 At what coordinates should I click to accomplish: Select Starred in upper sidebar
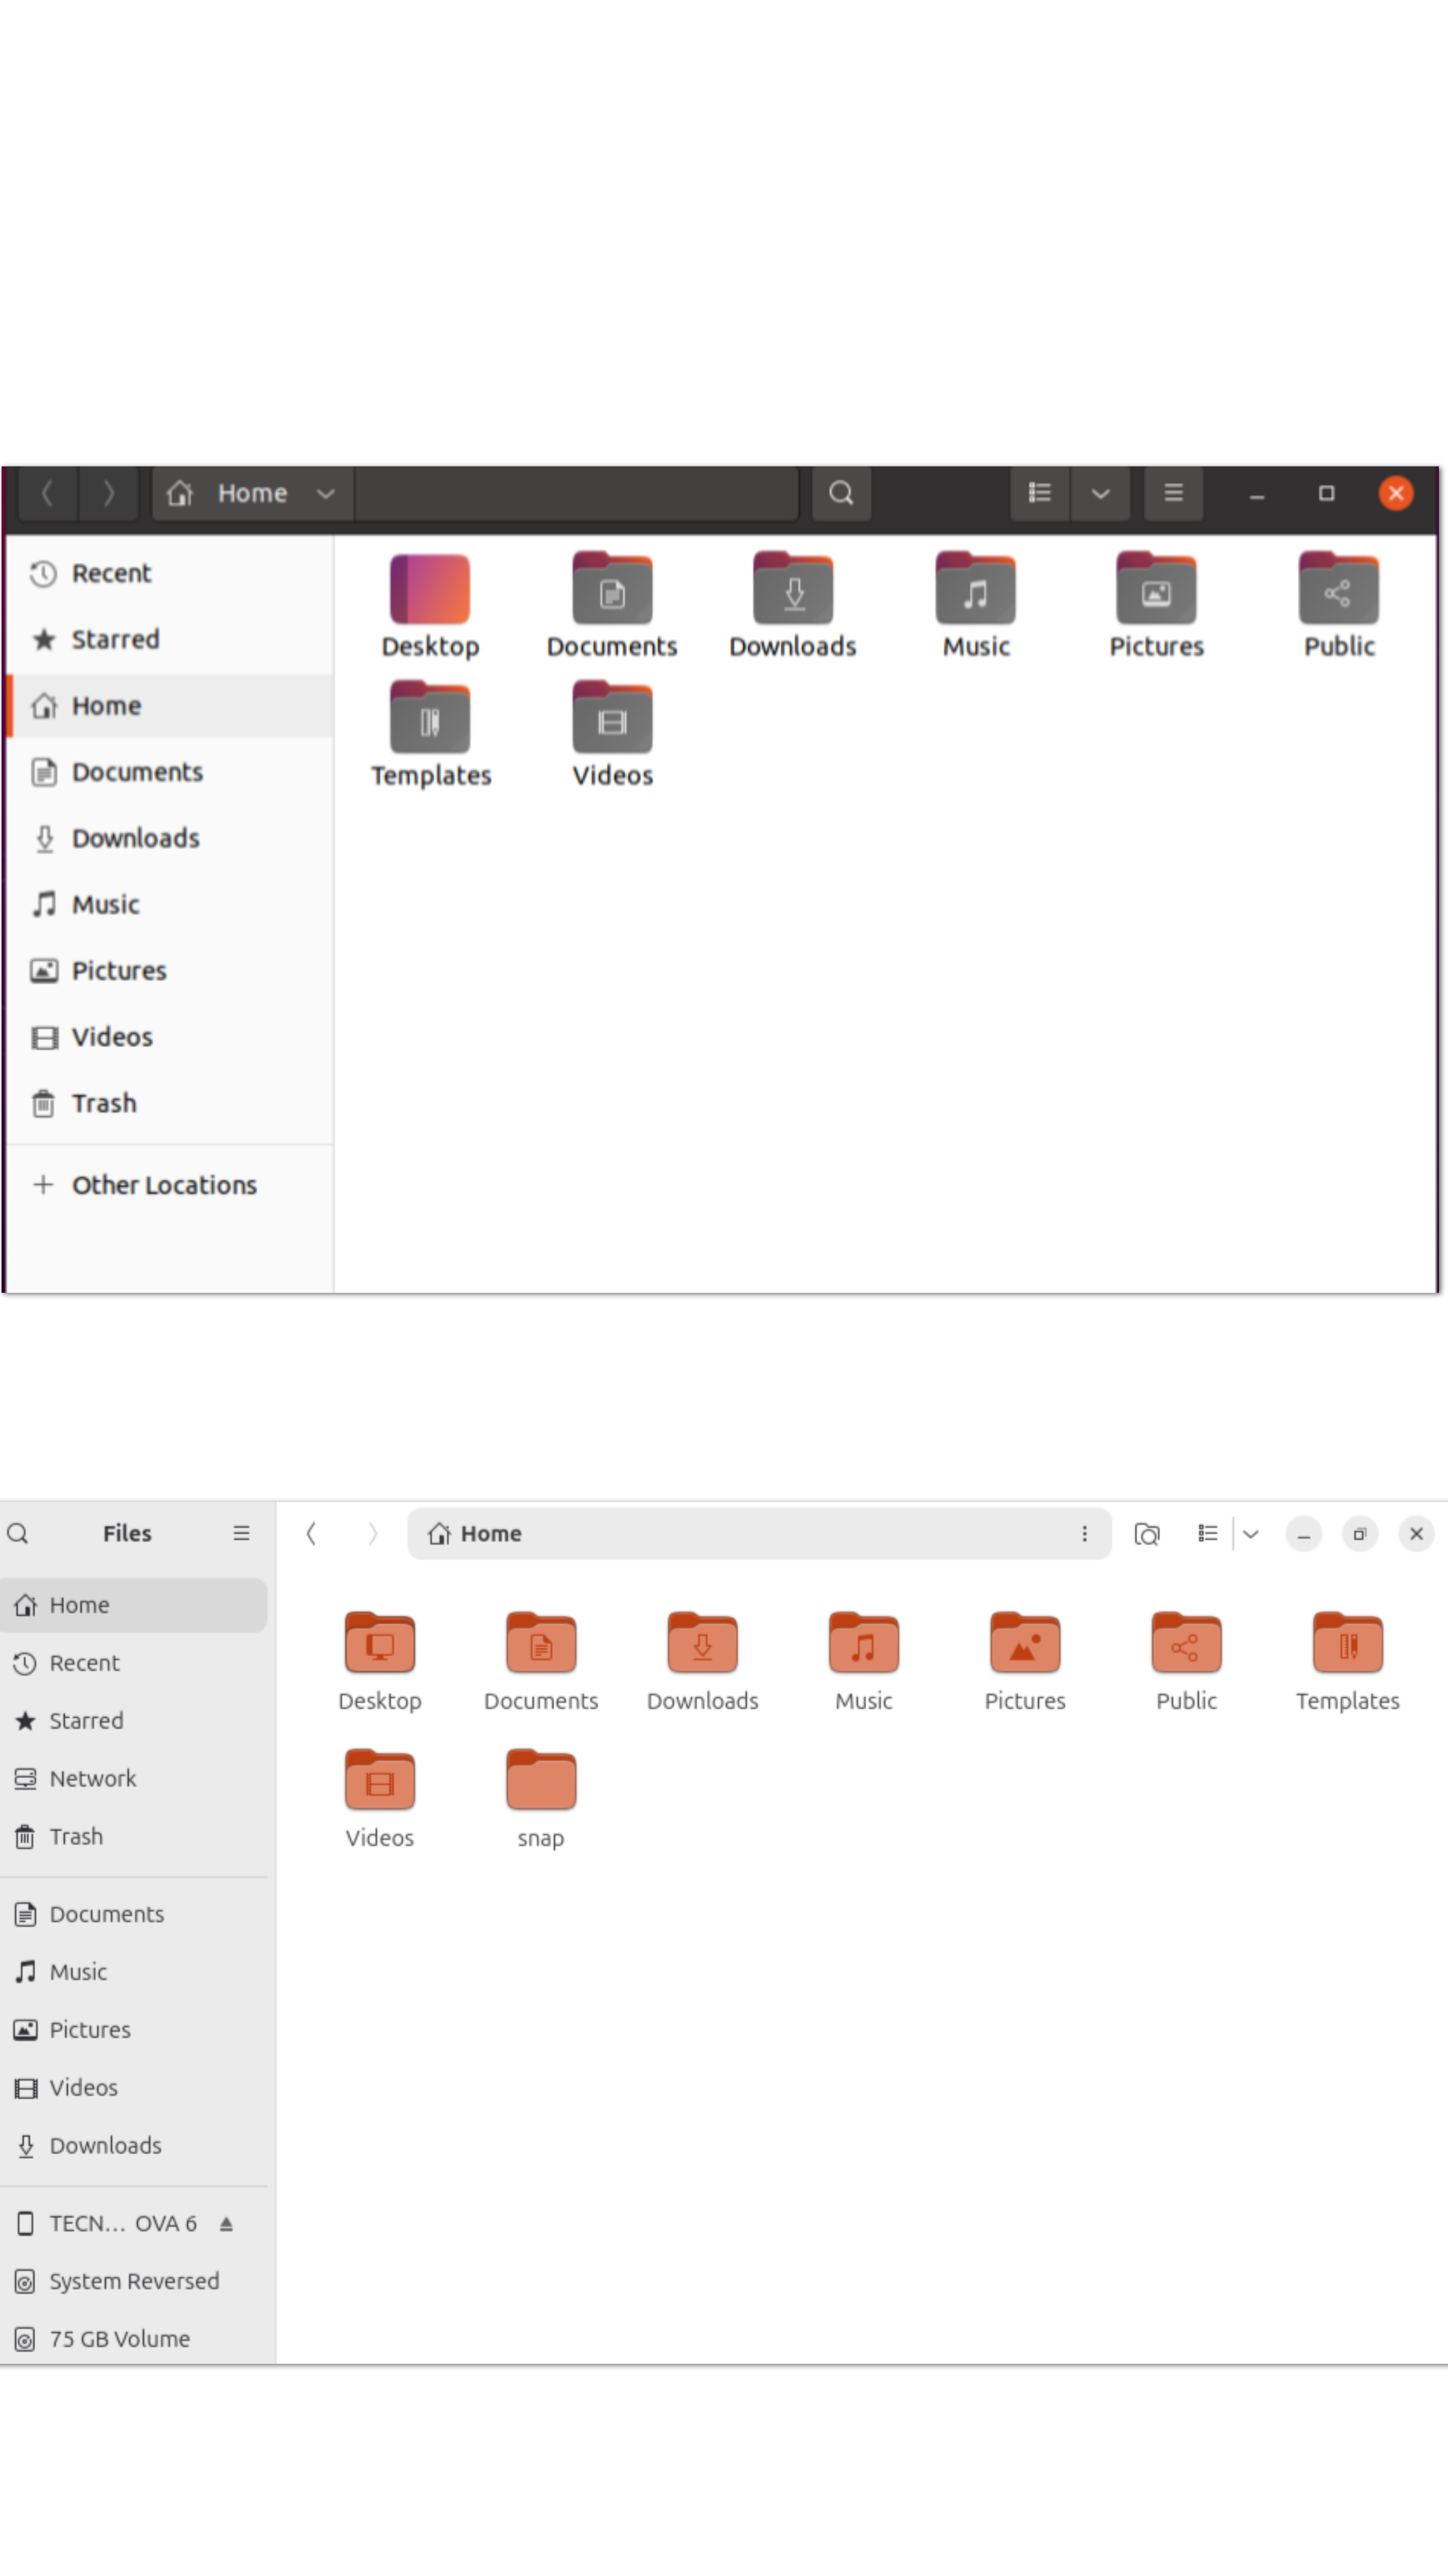[115, 639]
